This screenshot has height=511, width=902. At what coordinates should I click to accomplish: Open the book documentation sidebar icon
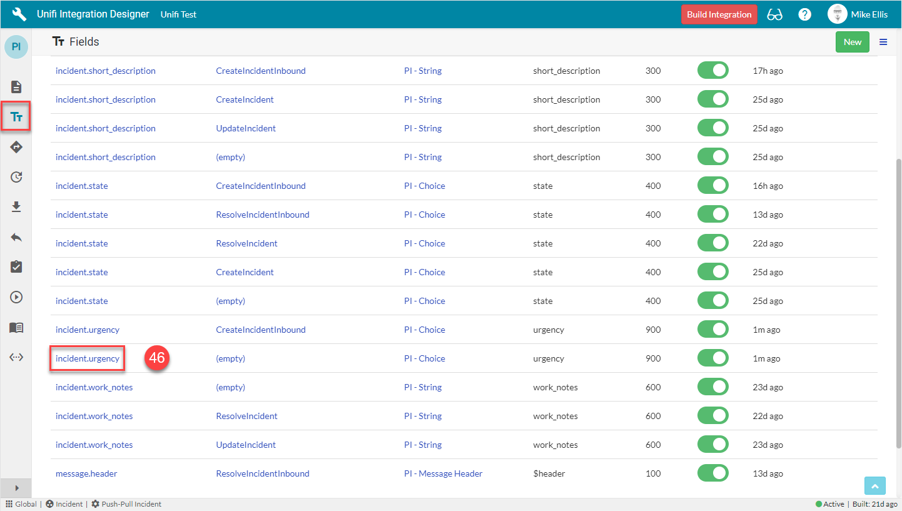coord(16,327)
